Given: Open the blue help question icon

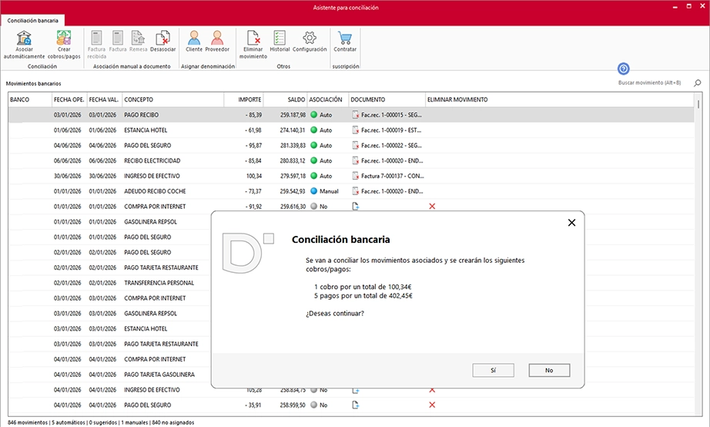Looking at the screenshot, I should pos(624,69).
